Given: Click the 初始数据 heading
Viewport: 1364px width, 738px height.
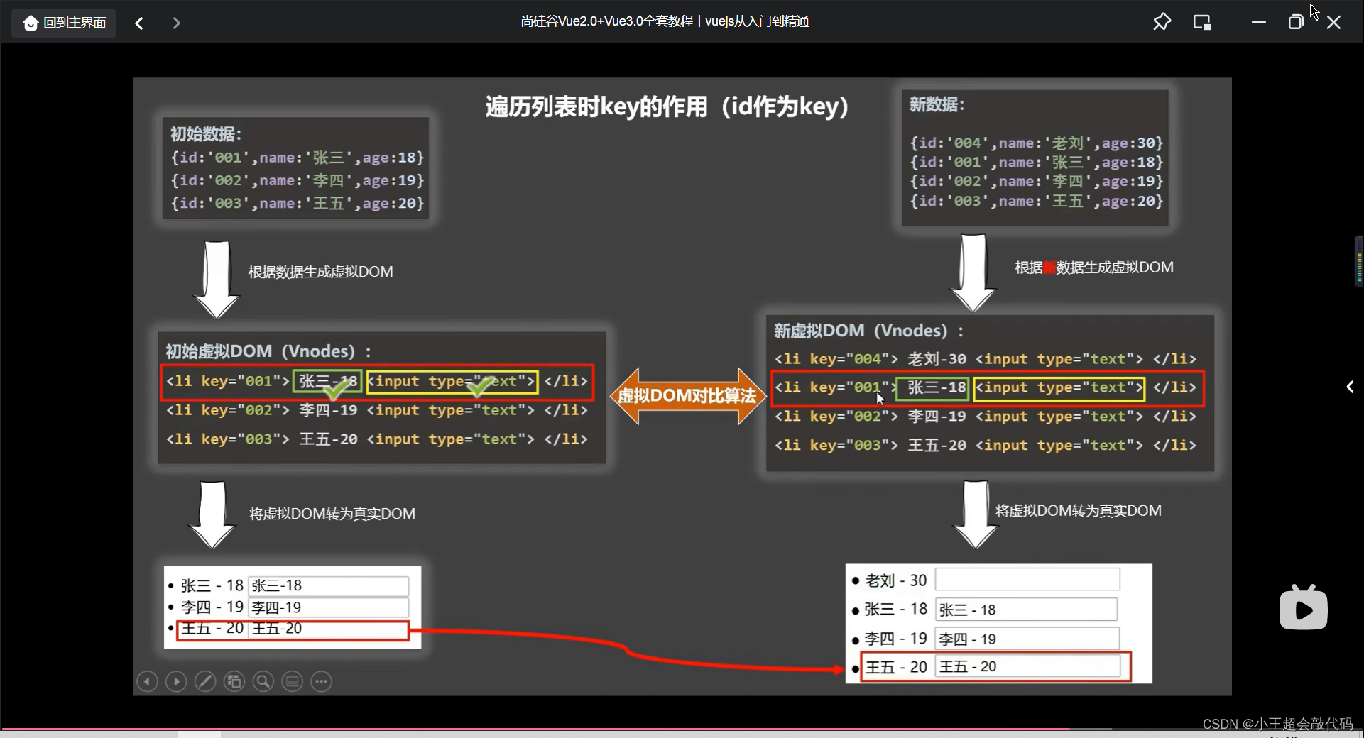Looking at the screenshot, I should (x=206, y=134).
